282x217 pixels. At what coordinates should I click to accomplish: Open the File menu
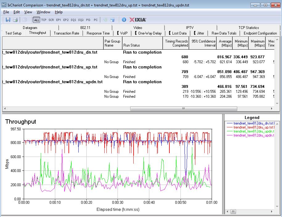click(6, 12)
